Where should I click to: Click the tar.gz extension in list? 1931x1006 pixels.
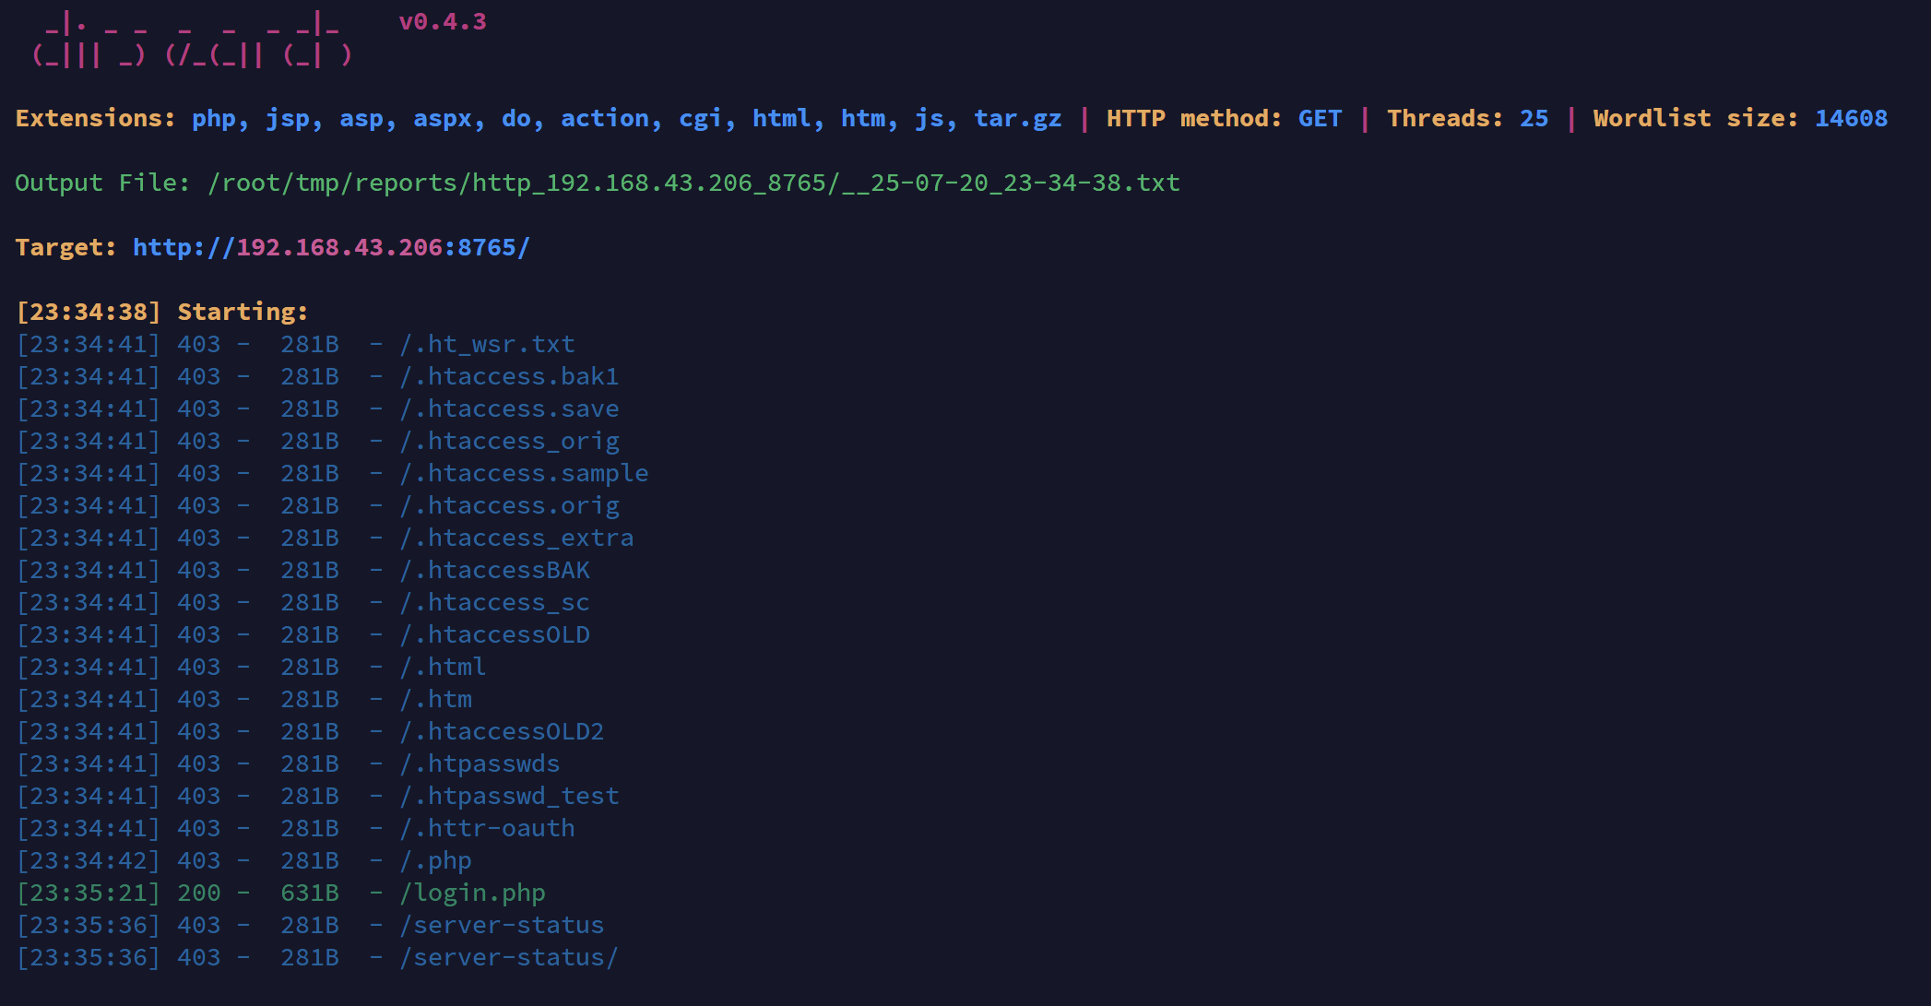pos(1017,118)
